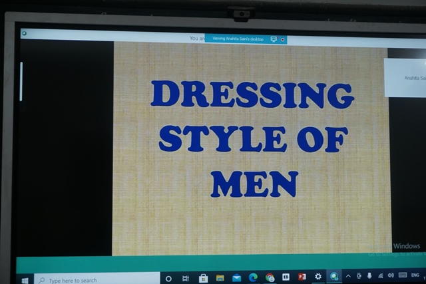Open Task View from taskbar
Screen dimensions: 426x284
[186, 278]
